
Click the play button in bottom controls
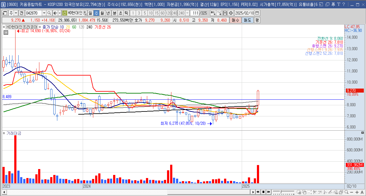pos(253,192)
